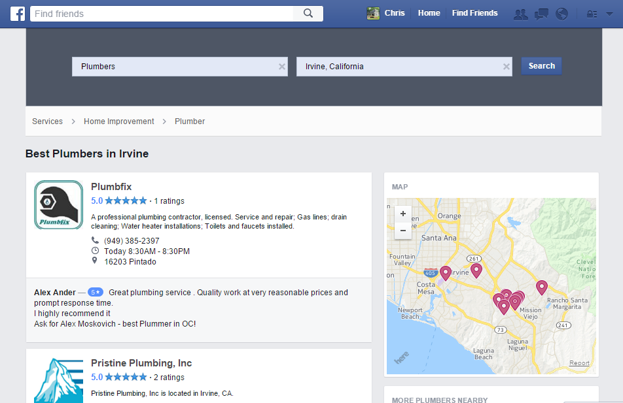Image resolution: width=623 pixels, height=403 pixels.
Task: Click the magnifier search icon in top bar
Action: point(308,14)
